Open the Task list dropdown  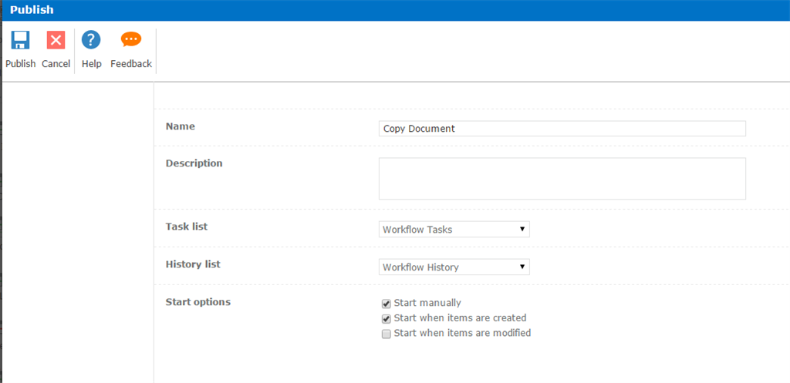(x=454, y=230)
